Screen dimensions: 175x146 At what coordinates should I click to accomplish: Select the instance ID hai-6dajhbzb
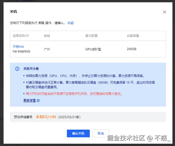(x=21, y=51)
